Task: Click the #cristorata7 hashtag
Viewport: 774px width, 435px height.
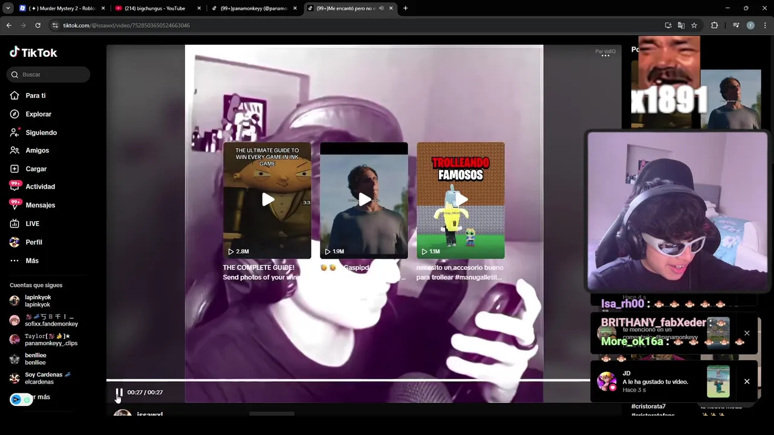Action: tap(648, 407)
